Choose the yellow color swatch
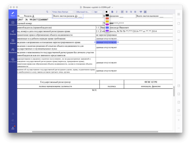191x145 pixels. pyautogui.click(x=107, y=21)
